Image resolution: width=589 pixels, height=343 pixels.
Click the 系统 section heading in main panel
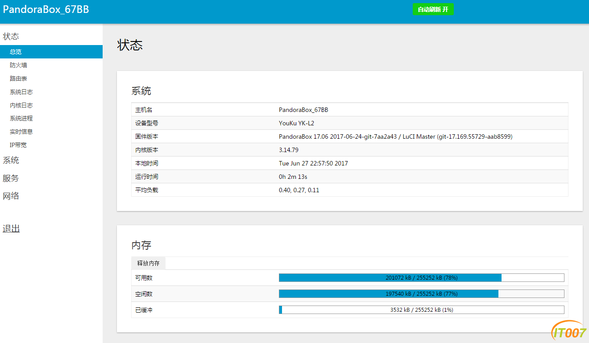click(x=141, y=91)
